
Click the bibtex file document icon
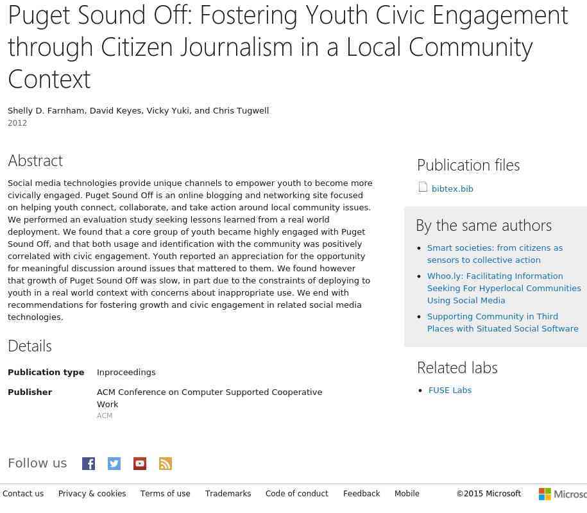coord(423,187)
